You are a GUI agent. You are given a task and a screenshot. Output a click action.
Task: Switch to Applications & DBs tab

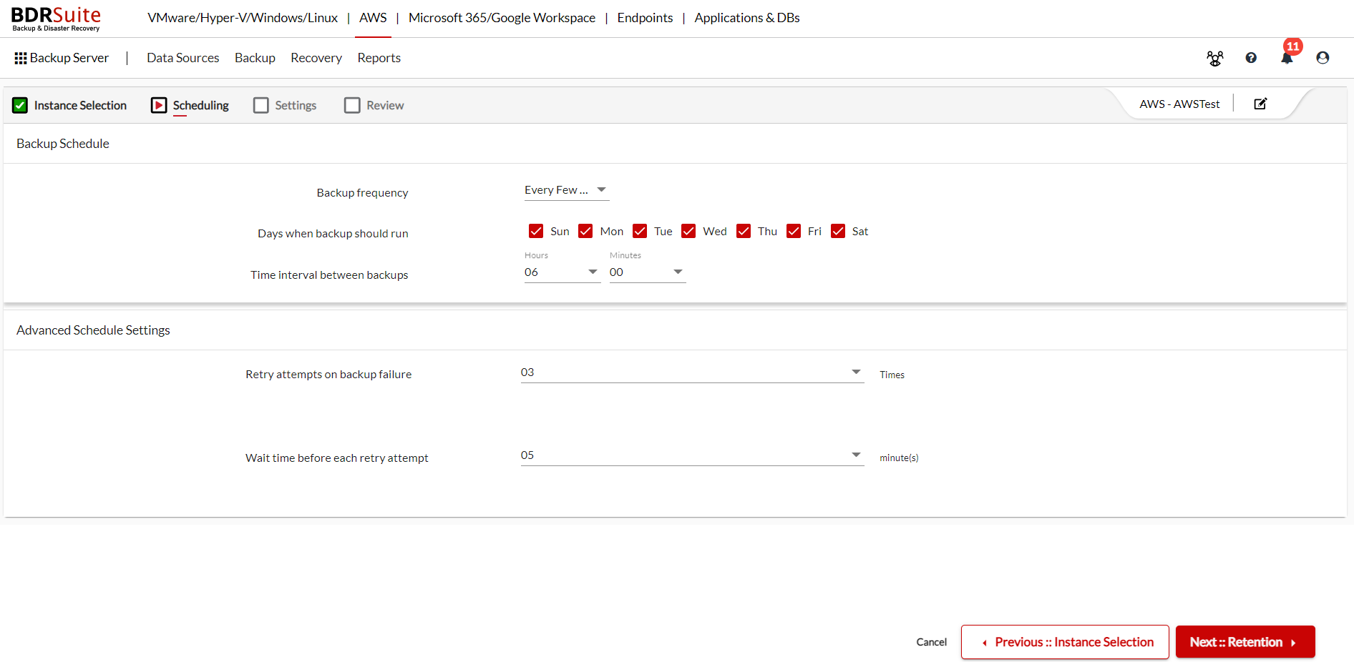(747, 18)
